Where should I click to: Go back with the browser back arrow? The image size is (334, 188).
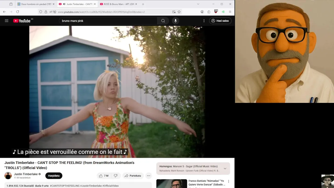coord(4,12)
